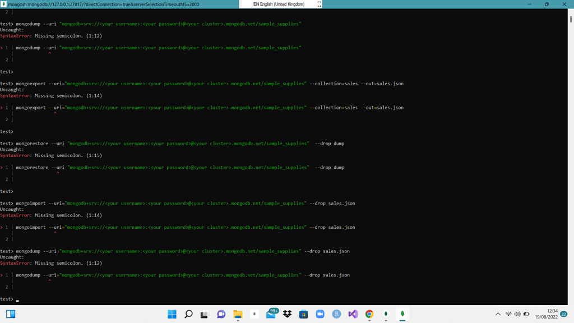Click the mongosh icon in the title bar
The width and height of the screenshot is (574, 323).
[4, 4]
